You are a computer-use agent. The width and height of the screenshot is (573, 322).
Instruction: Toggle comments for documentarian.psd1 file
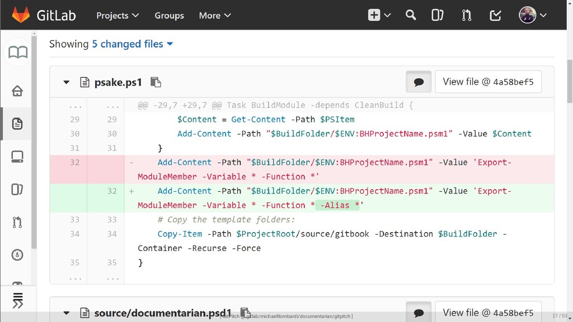click(419, 313)
